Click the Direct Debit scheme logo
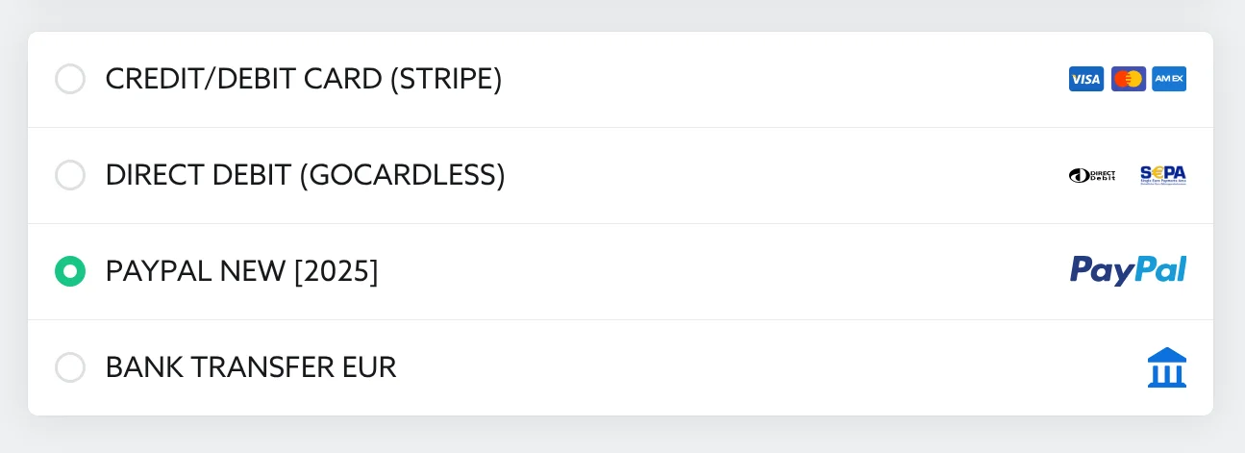1245x453 pixels. [1092, 175]
